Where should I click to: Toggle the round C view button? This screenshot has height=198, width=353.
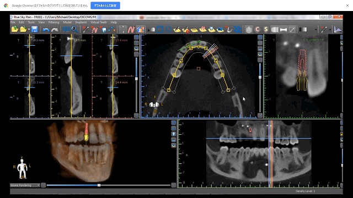coord(258,29)
